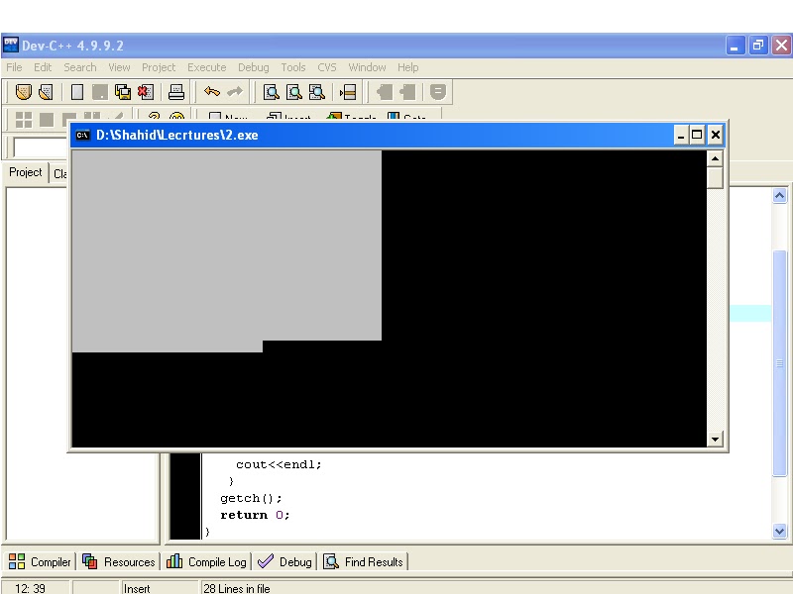Click the greyed-out Save file icon

(x=100, y=92)
